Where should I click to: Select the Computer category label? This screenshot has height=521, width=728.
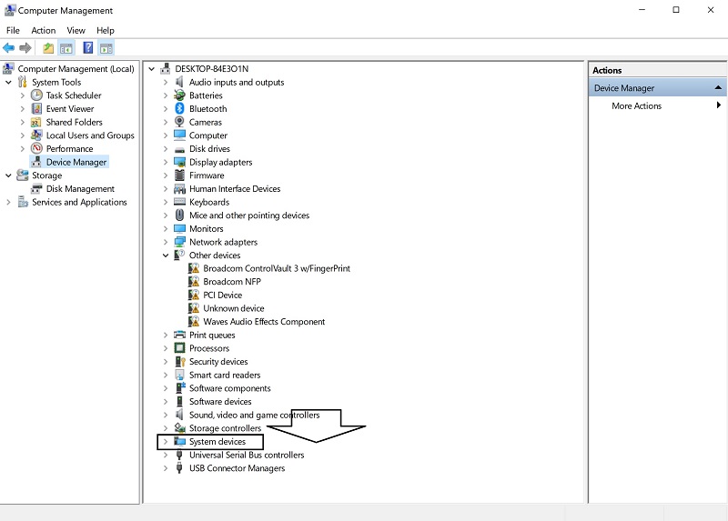pos(208,135)
